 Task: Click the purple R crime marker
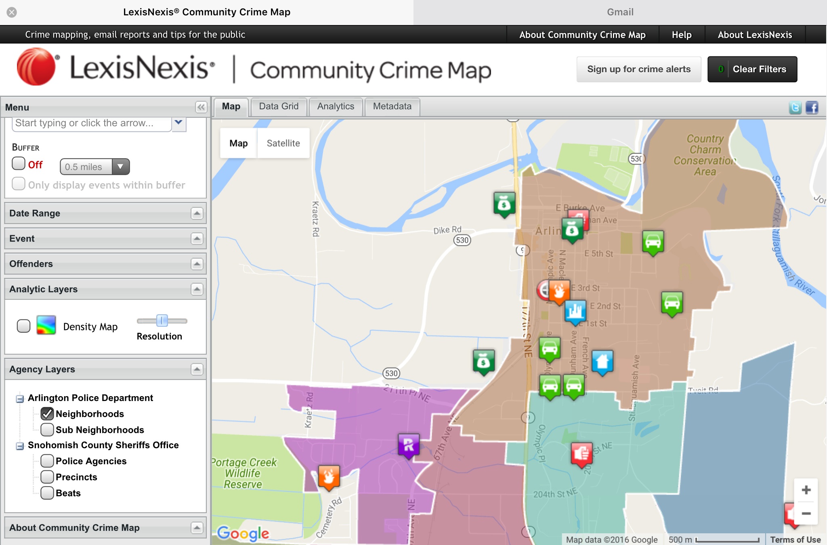coord(409,445)
